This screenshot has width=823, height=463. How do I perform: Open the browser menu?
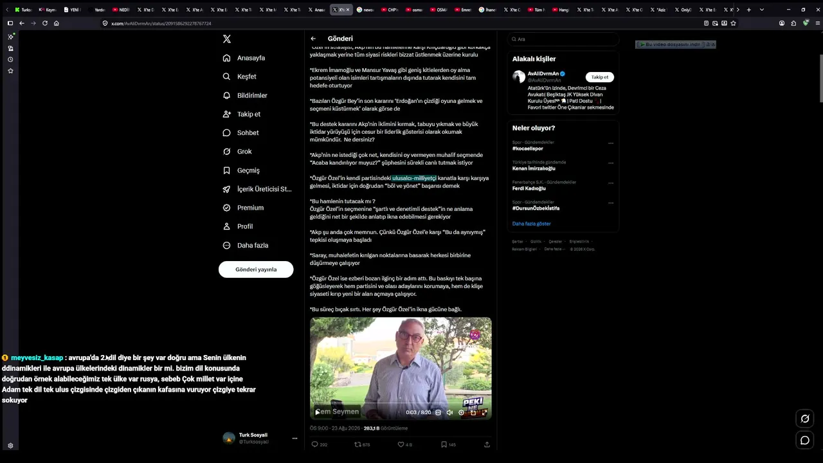pos(817,23)
